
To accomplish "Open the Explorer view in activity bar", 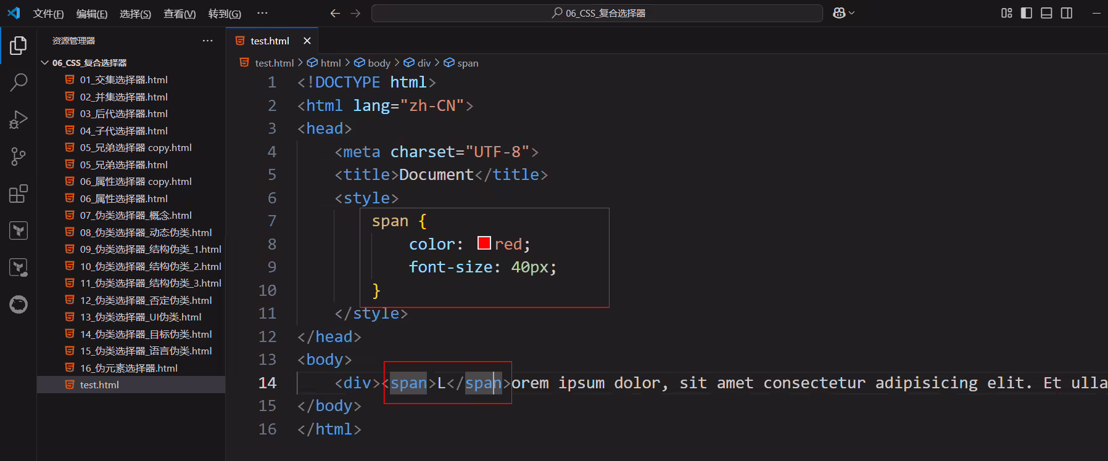I will 19,46.
